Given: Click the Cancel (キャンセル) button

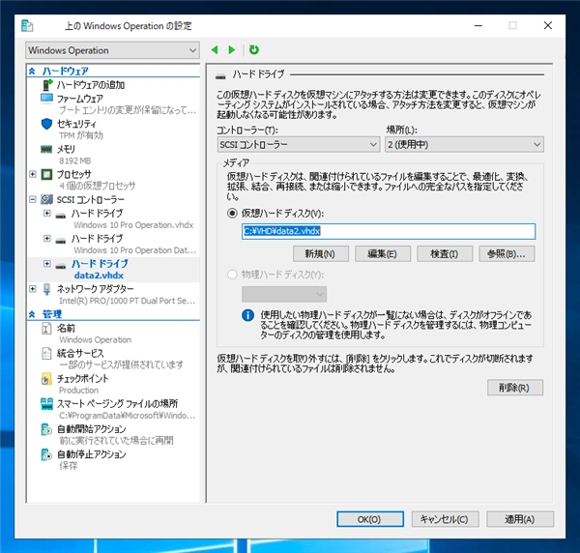Looking at the screenshot, I should pyautogui.click(x=445, y=519).
